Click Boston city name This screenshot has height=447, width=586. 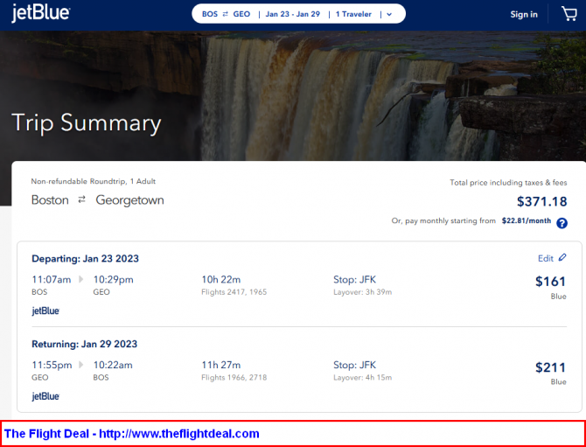click(50, 200)
